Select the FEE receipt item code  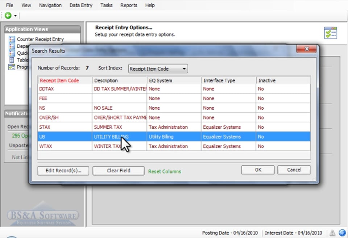pyautogui.click(x=65, y=99)
